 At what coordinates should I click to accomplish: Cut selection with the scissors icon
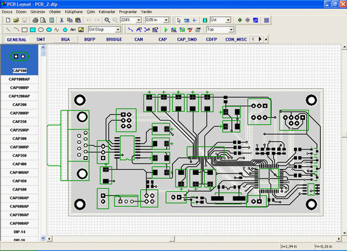(x=62, y=20)
